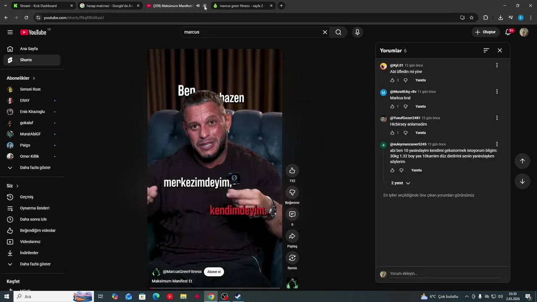The width and height of the screenshot is (537, 302).
Task: Switch to hesap makinesi Google tab
Action: [x=109, y=6]
